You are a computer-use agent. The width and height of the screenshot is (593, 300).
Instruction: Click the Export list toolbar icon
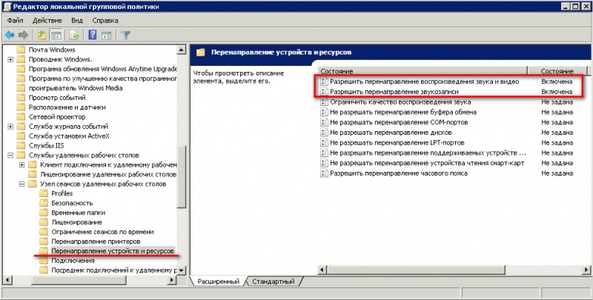click(x=74, y=35)
